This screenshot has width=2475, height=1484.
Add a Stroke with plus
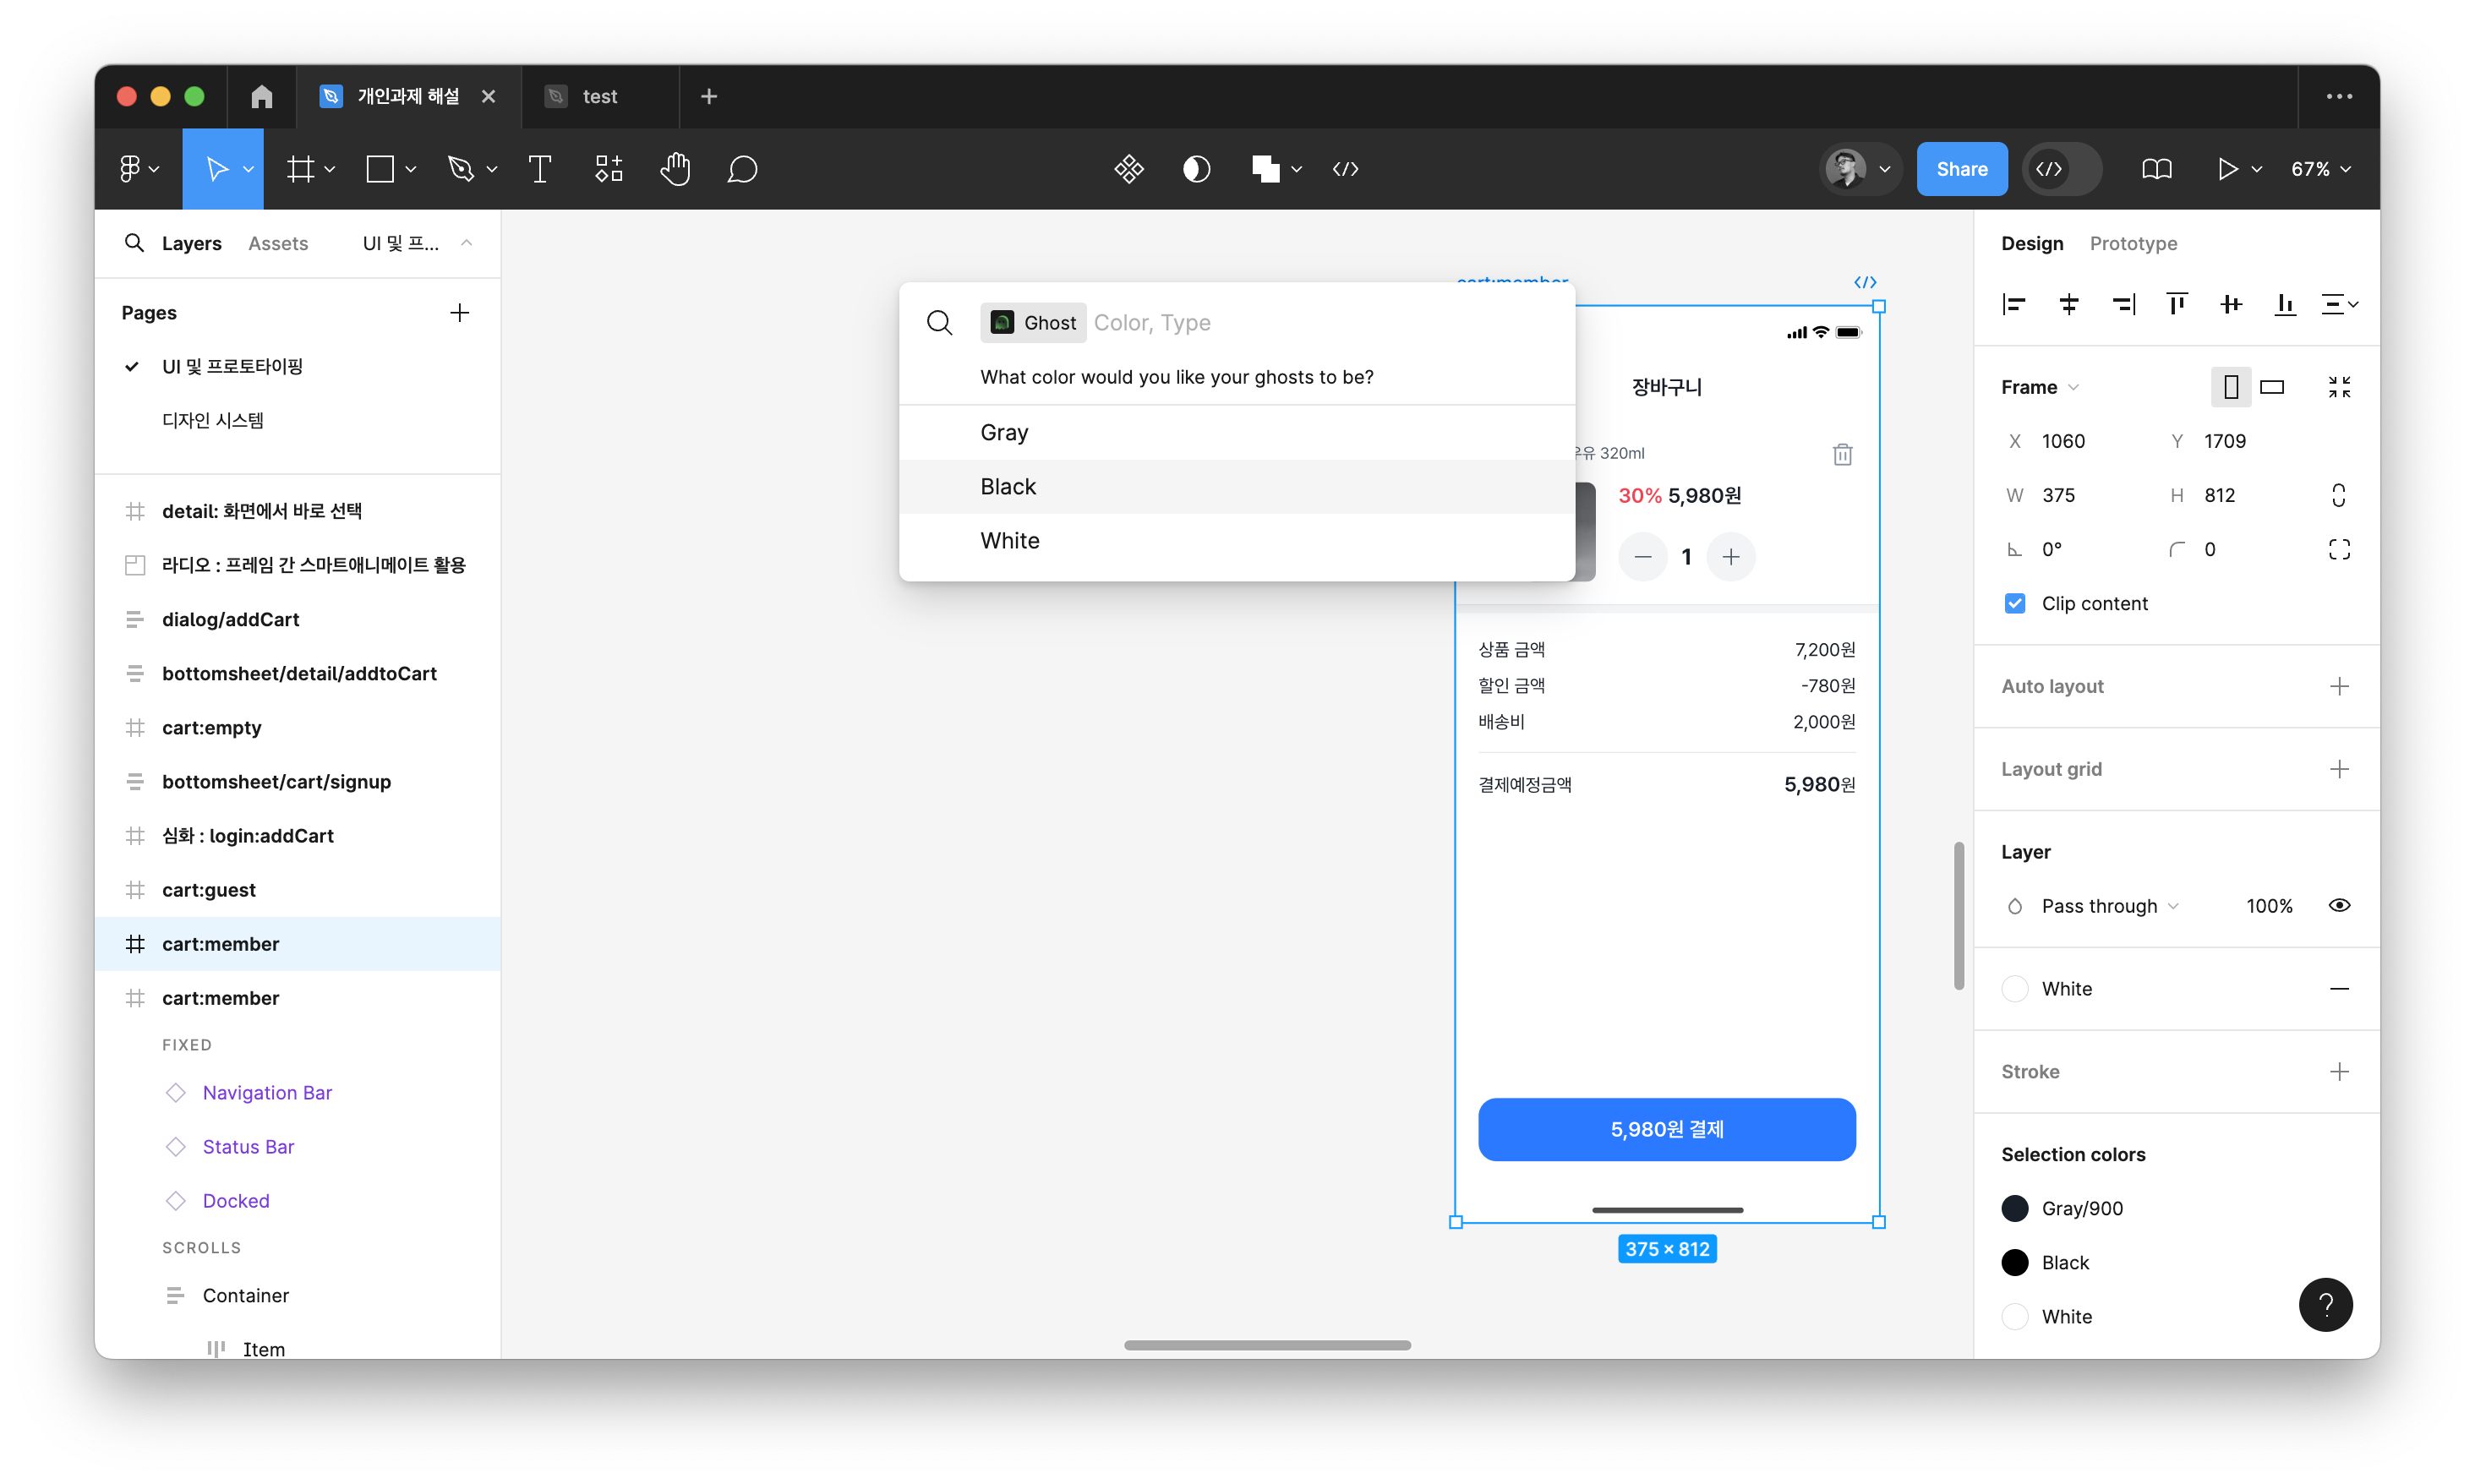(x=2338, y=1071)
